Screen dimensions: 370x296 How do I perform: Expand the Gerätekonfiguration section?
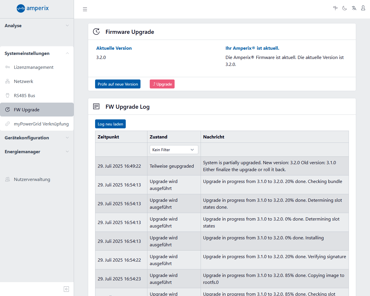37,138
